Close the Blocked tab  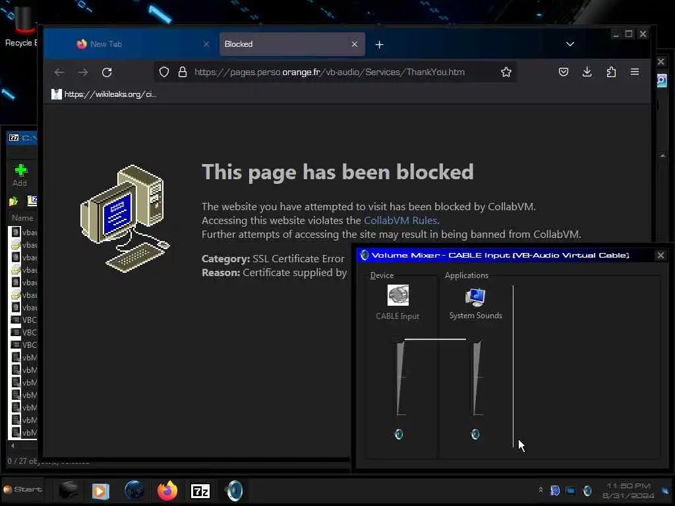point(354,44)
